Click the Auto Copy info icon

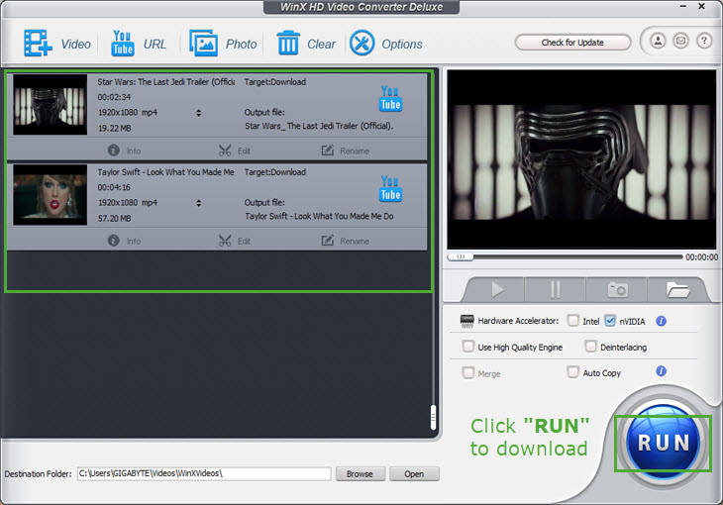(x=661, y=370)
